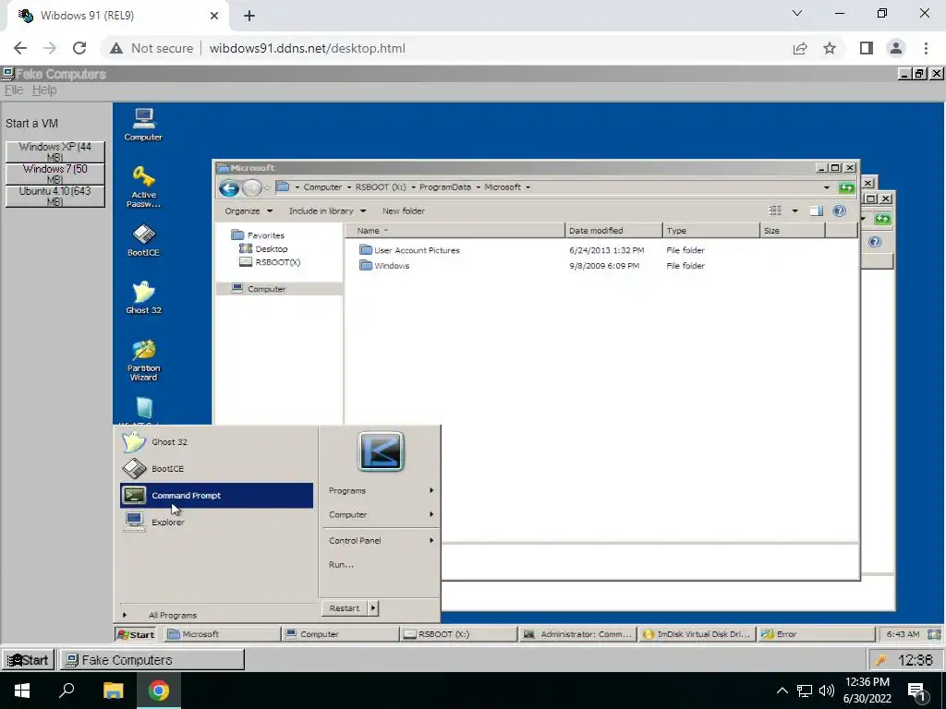Expand the Control Panel submenu
This screenshot has width=946, height=709.
click(x=381, y=541)
